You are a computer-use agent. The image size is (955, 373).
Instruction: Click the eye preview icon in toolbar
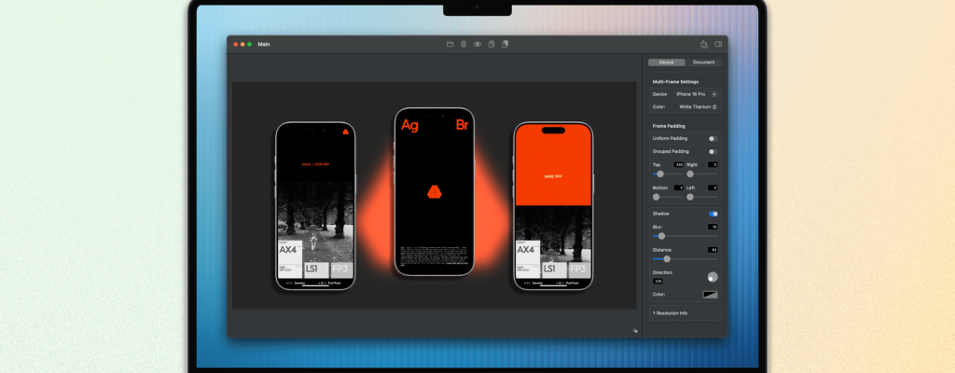(x=477, y=44)
